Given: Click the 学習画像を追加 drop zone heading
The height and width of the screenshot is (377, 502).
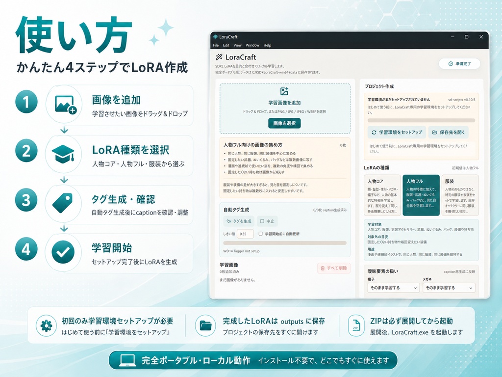Looking at the screenshot, I should [x=285, y=103].
